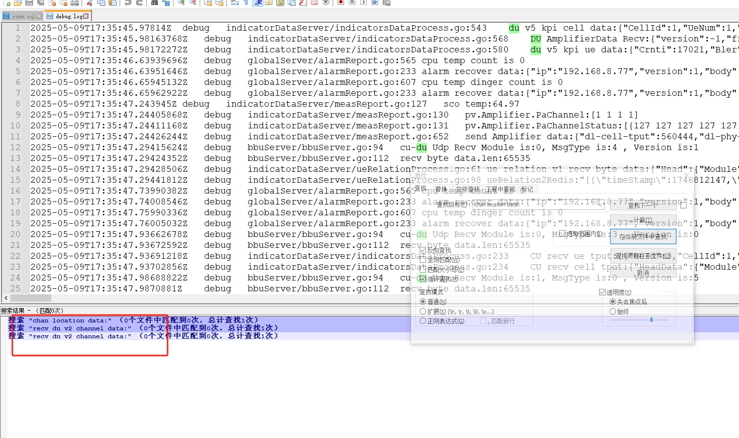Click the Replace toolbar icon
Viewport: 739px width, 438px height.
[166, 2]
